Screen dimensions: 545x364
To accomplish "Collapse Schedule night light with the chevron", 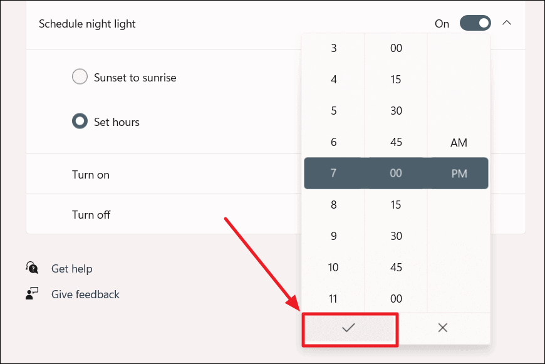I will [x=507, y=23].
